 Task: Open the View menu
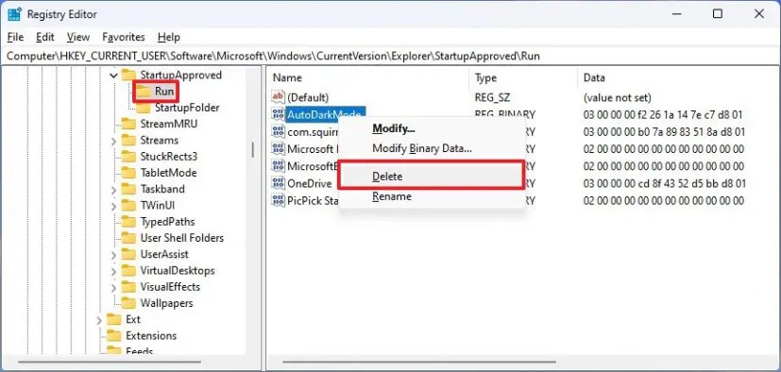click(x=78, y=38)
